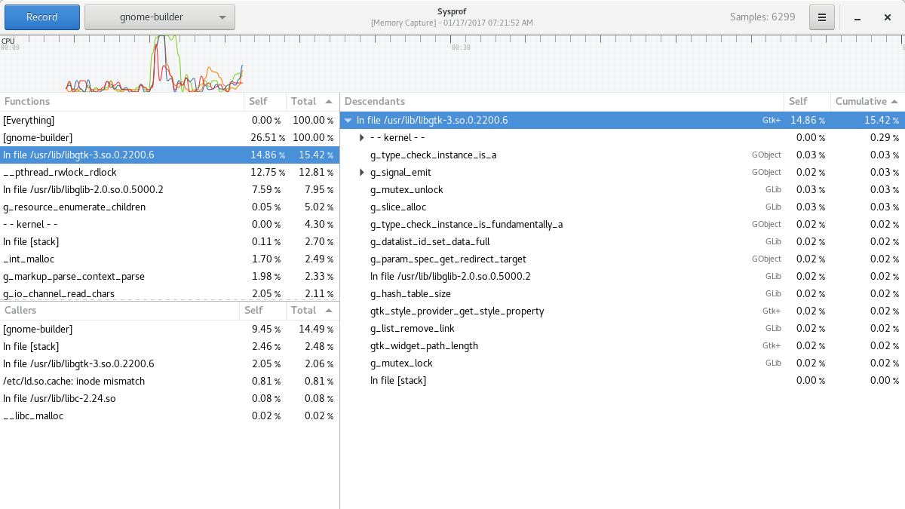This screenshot has height=509, width=905.
Task: Expand the g_signal_emit tree row
Action: click(x=362, y=173)
